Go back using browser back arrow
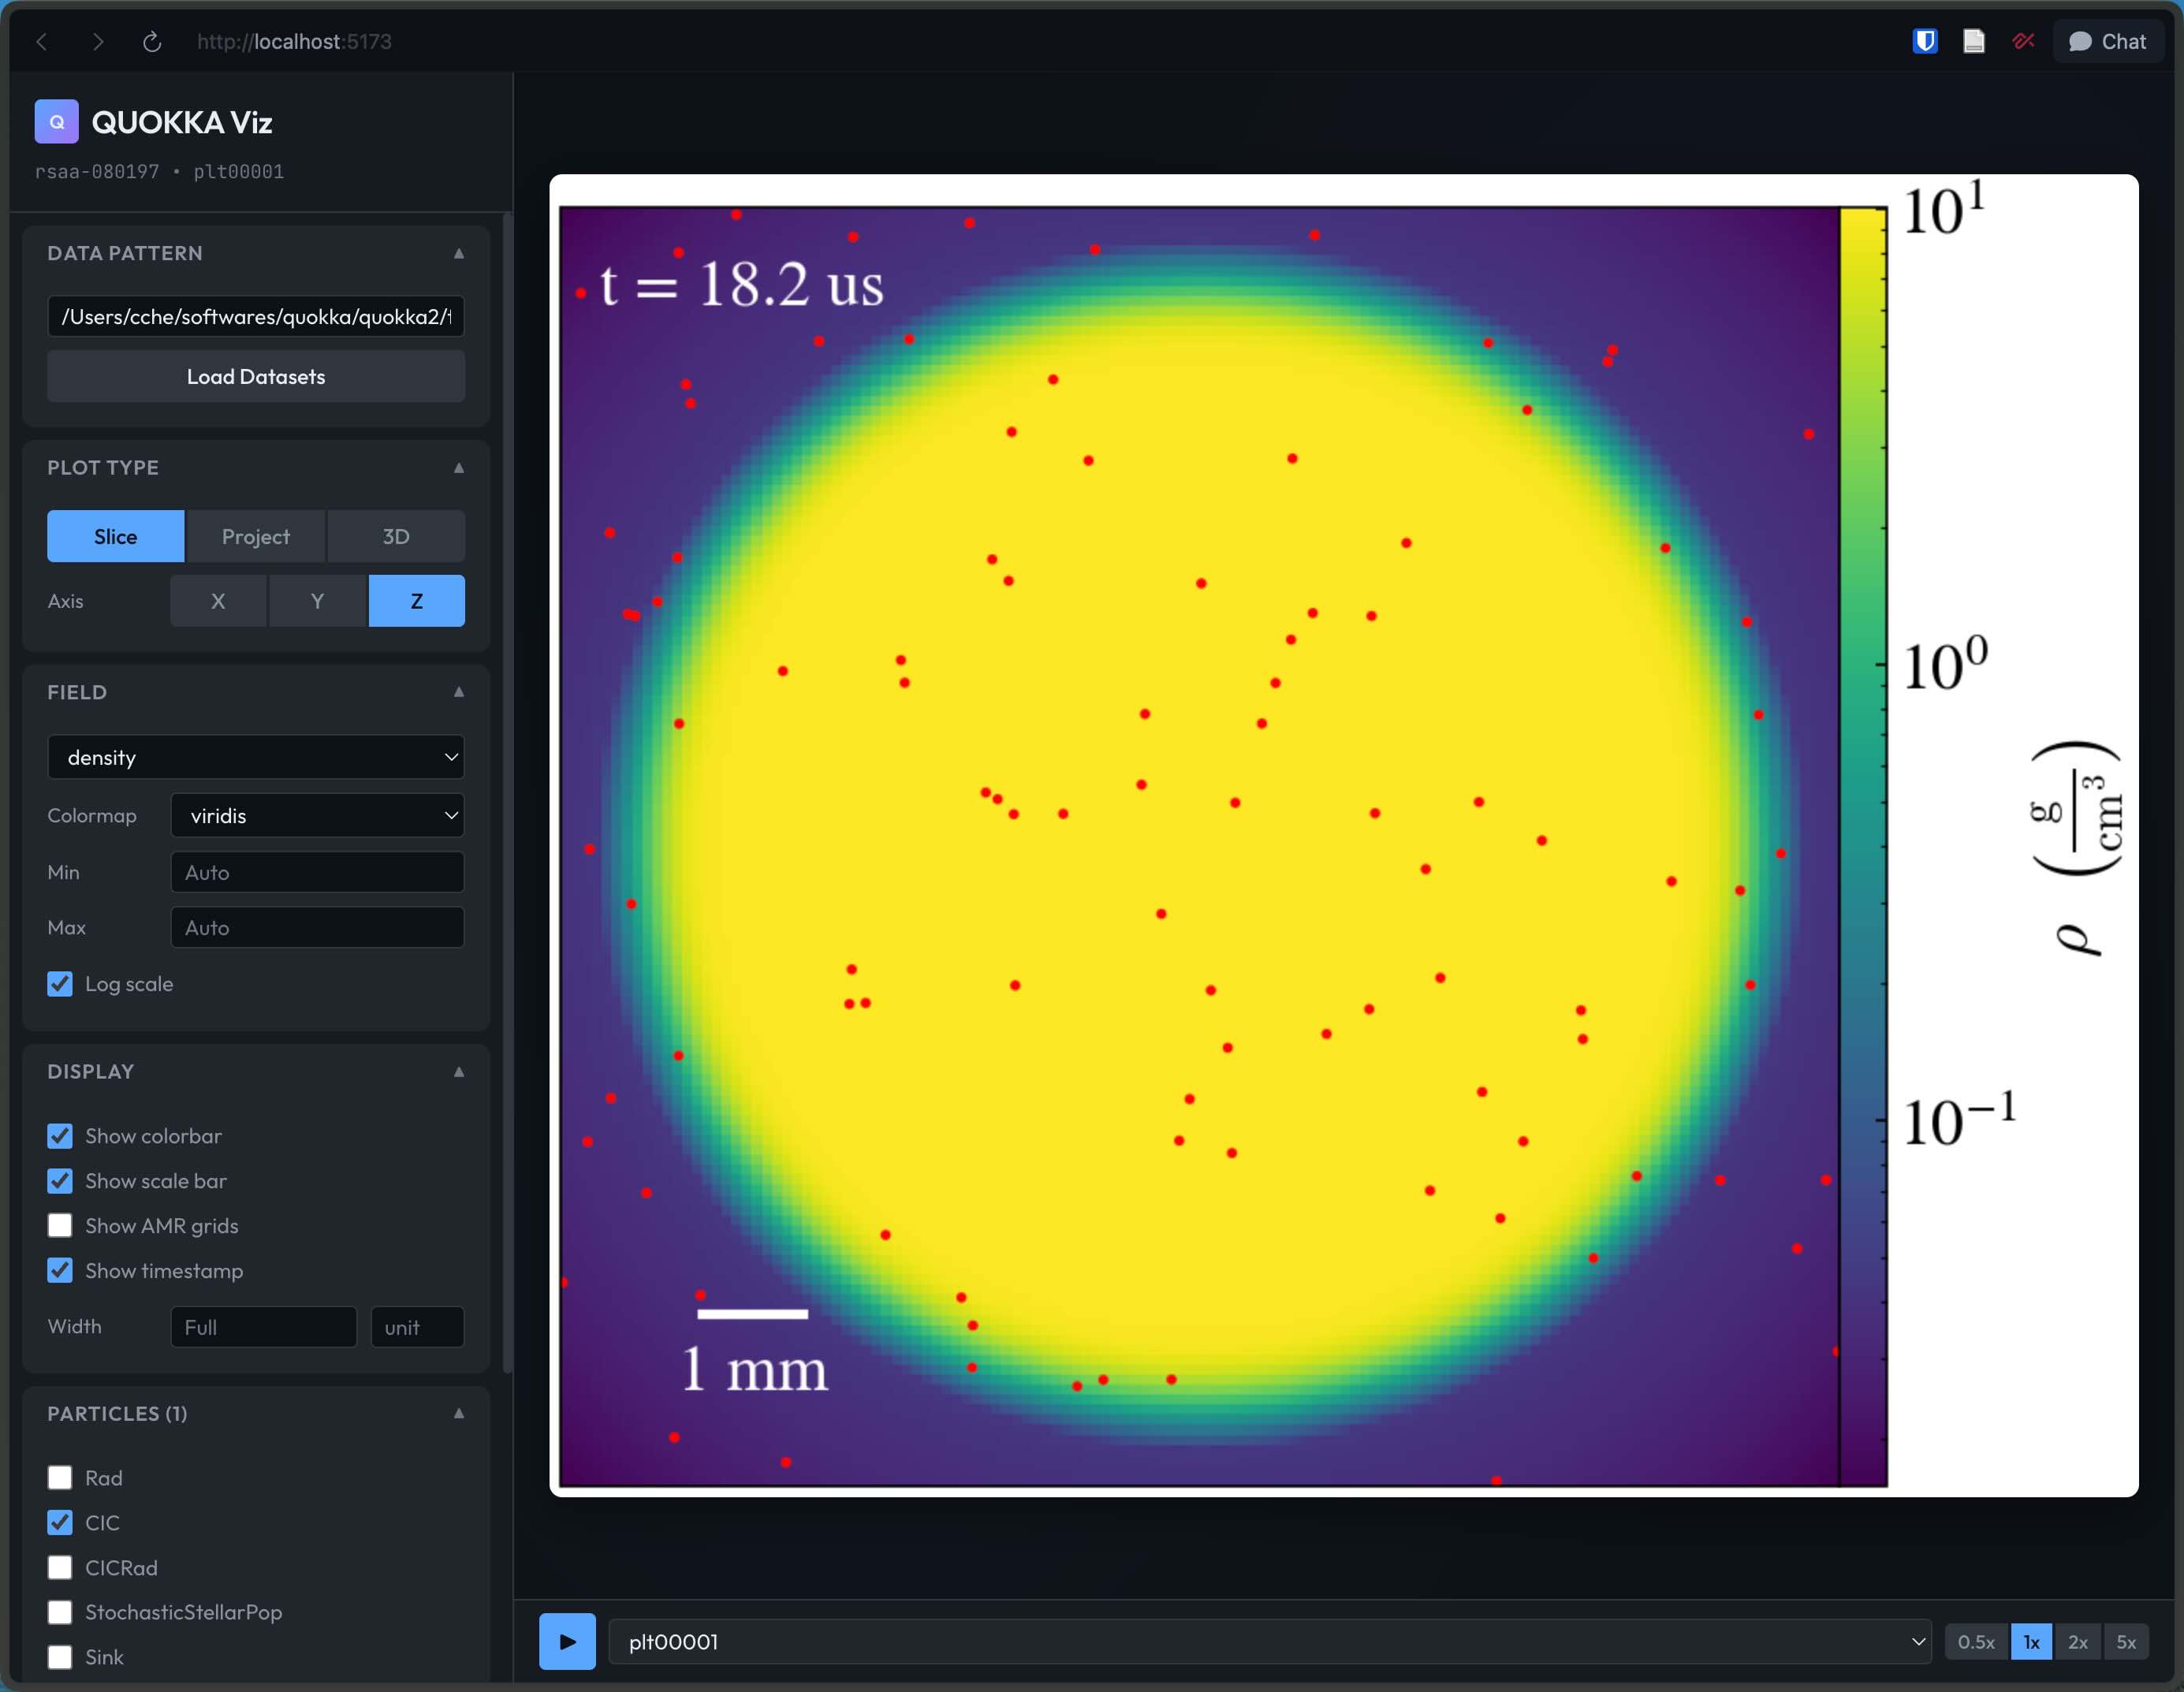Image resolution: width=2184 pixels, height=1692 pixels. [x=42, y=42]
